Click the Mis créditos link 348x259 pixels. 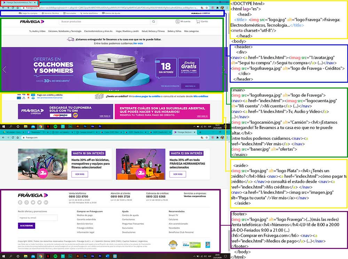[x=200, y=96]
